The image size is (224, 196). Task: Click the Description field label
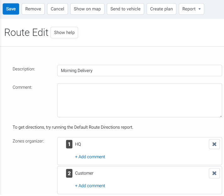tap(24, 69)
